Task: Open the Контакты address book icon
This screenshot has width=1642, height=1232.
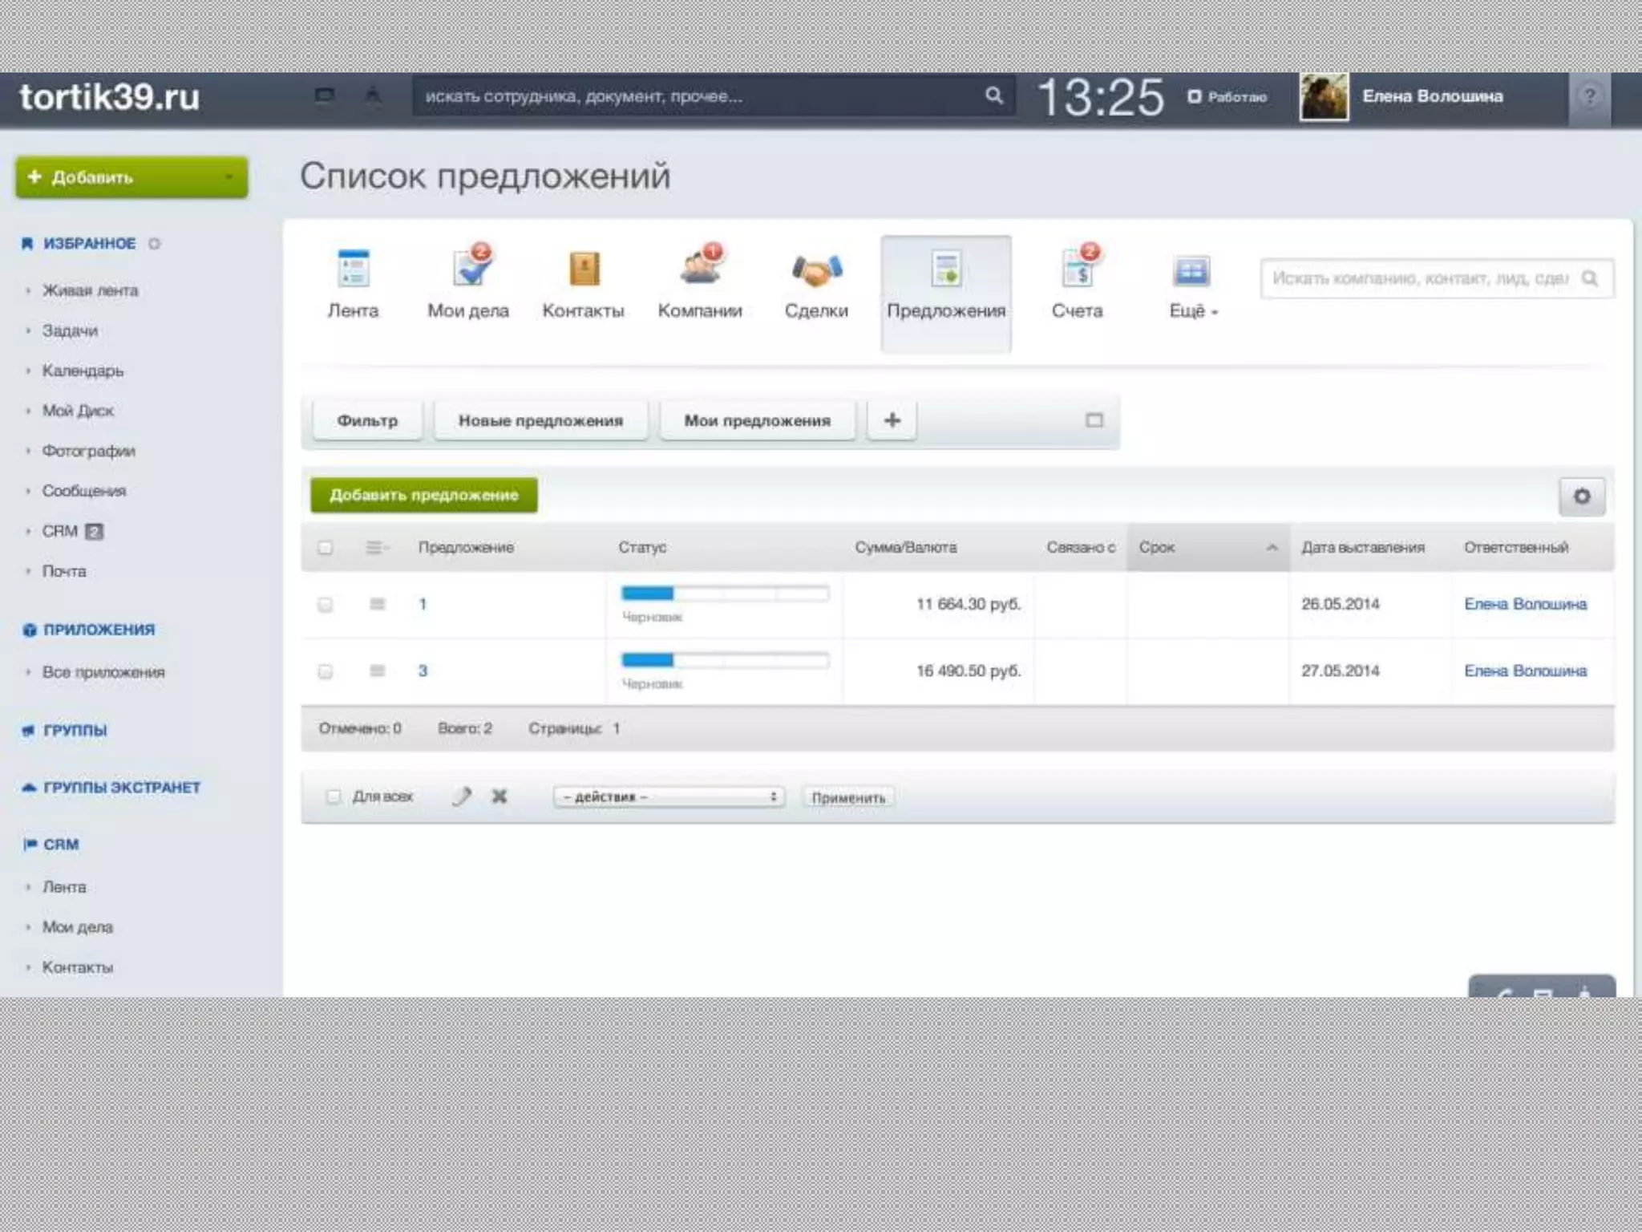Action: pyautogui.click(x=584, y=270)
